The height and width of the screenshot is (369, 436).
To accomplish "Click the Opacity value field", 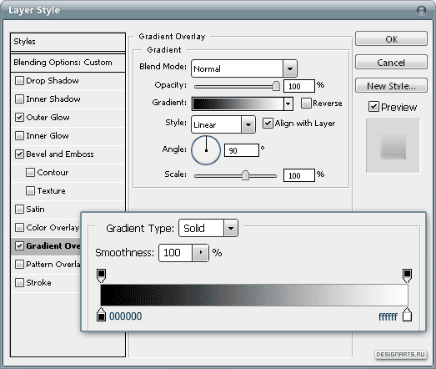I will click(299, 86).
